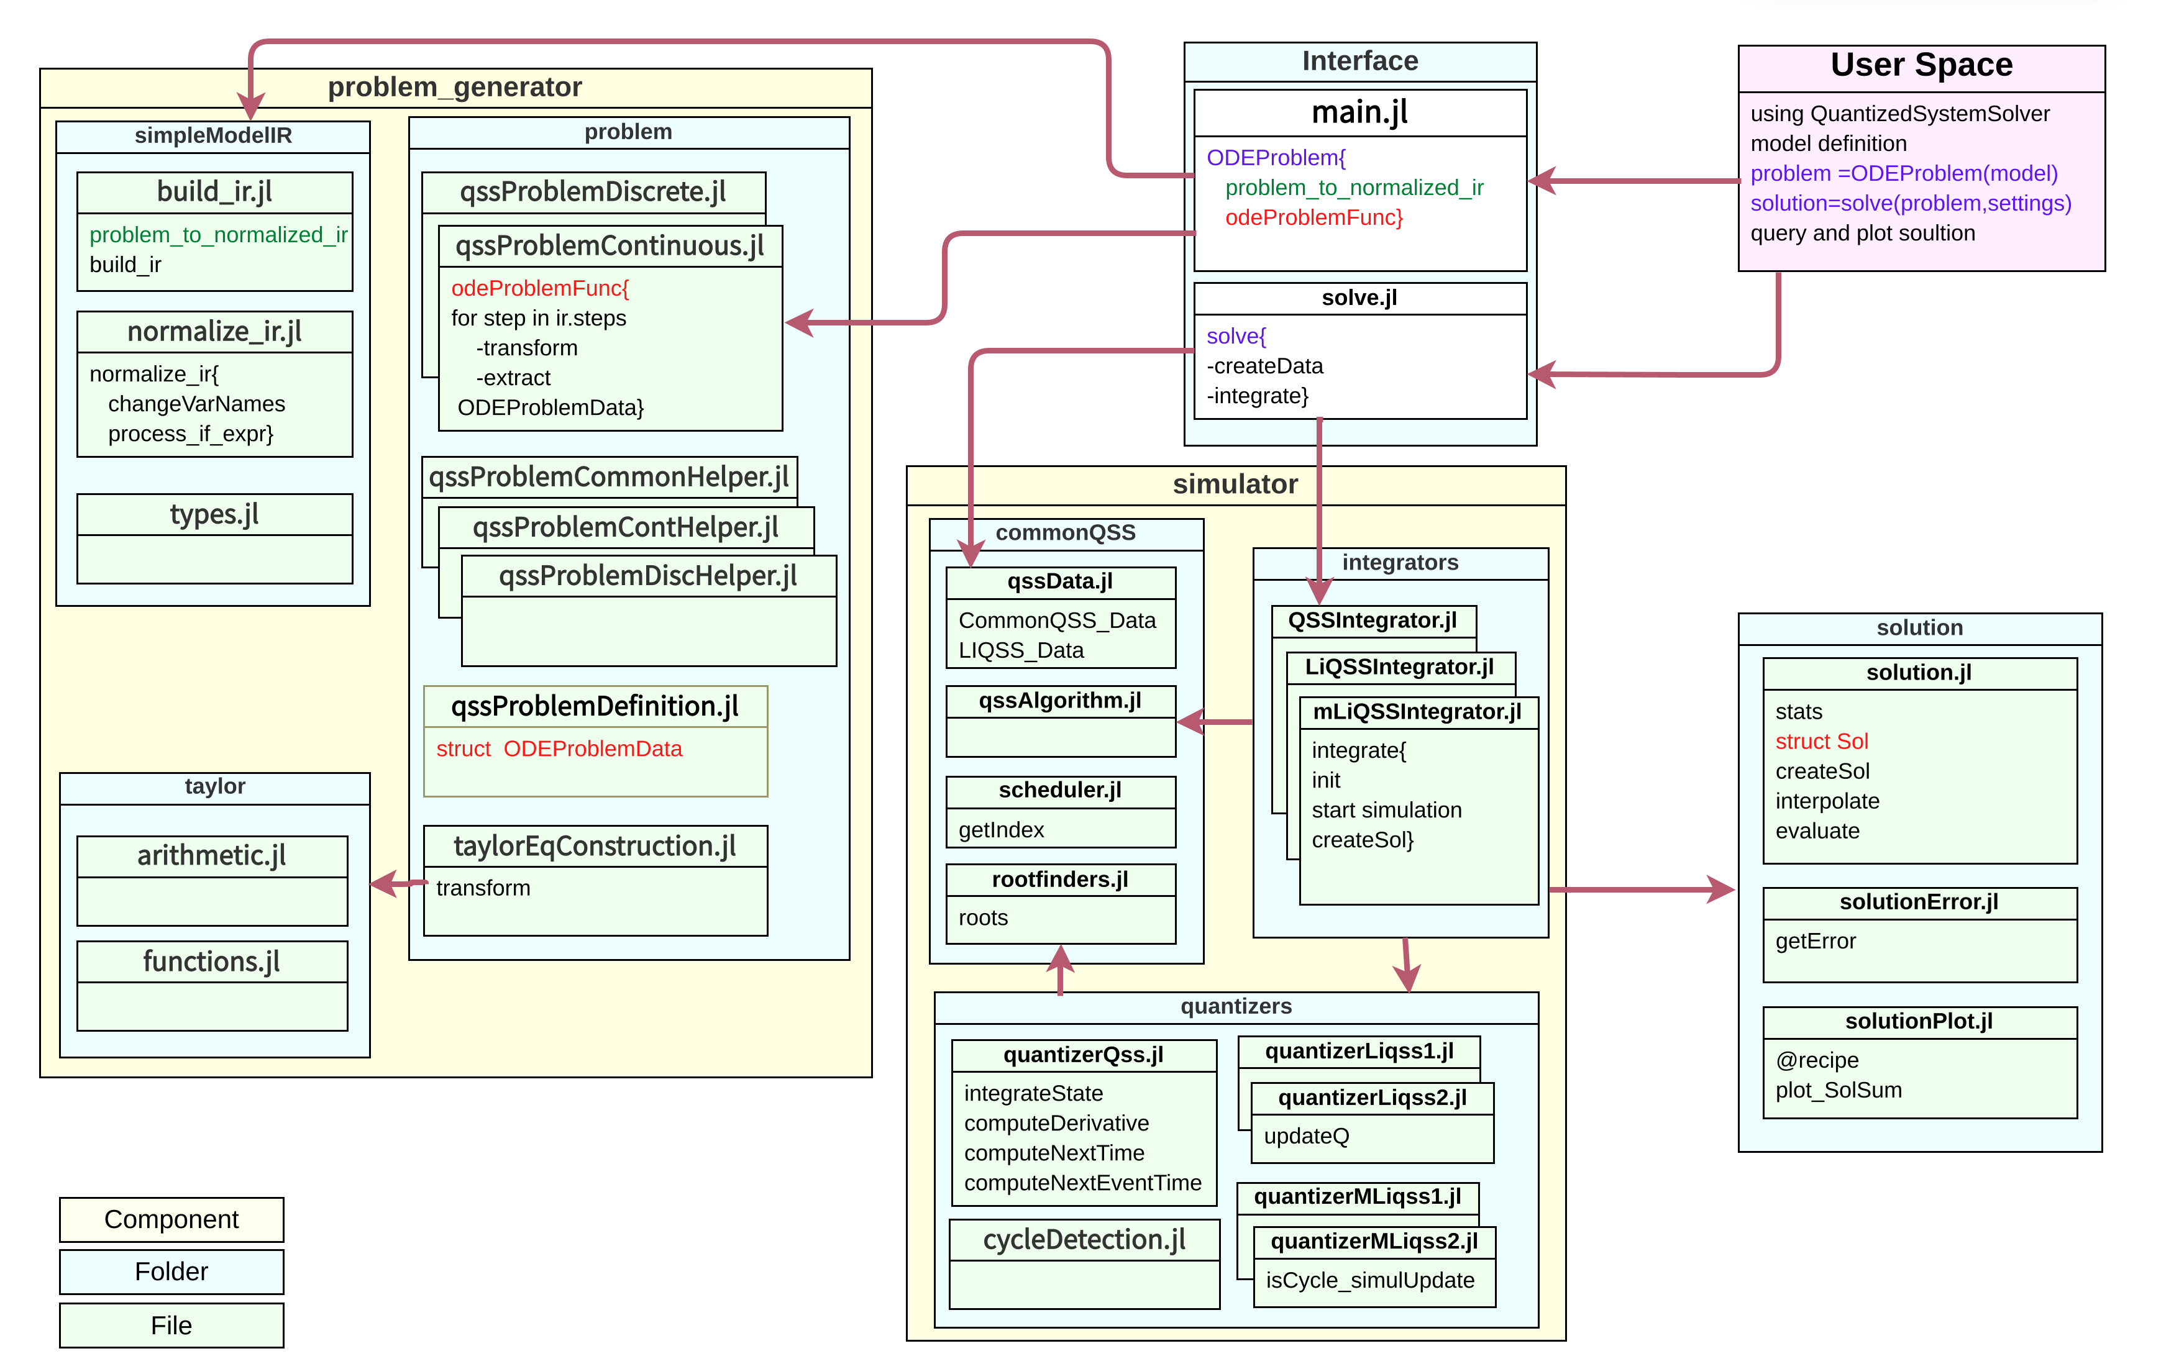Select isCycle_simulUpdate text
This screenshot has height=1369, width=2179.
(1370, 1280)
